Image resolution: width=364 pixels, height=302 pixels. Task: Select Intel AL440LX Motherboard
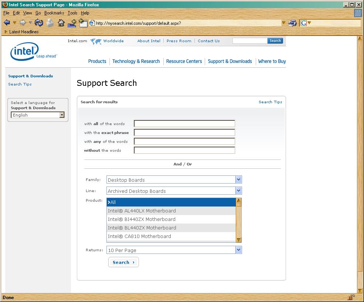pos(171,211)
